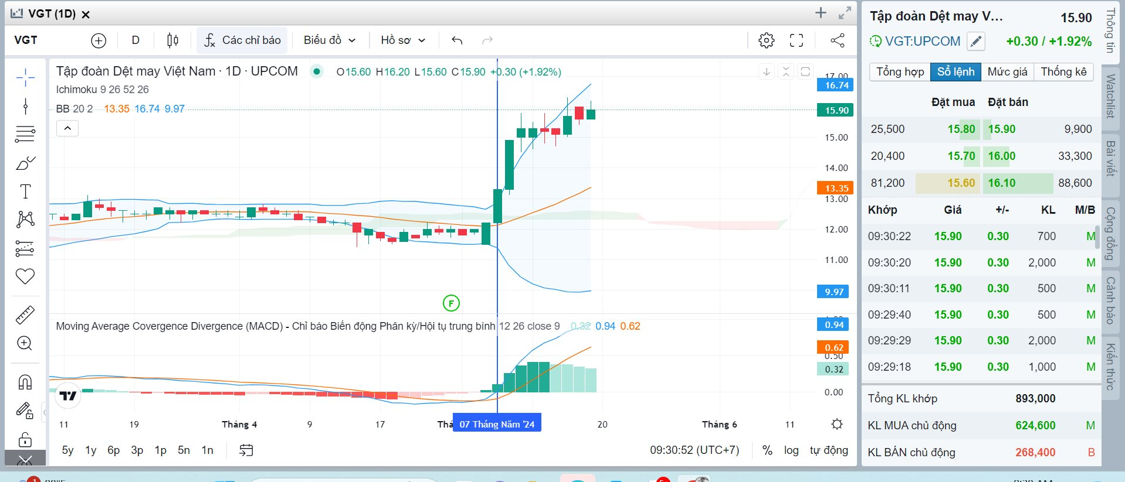Screen dimensions: 1125x482
Task: Set the 3p time range
Action: pyautogui.click(x=137, y=450)
